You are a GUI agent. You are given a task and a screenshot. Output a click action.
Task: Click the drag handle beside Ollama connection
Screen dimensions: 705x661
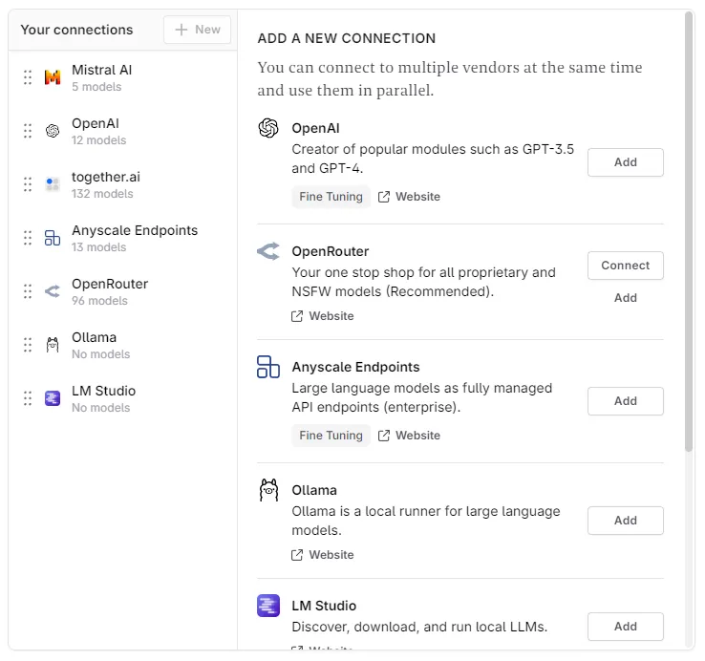(28, 345)
